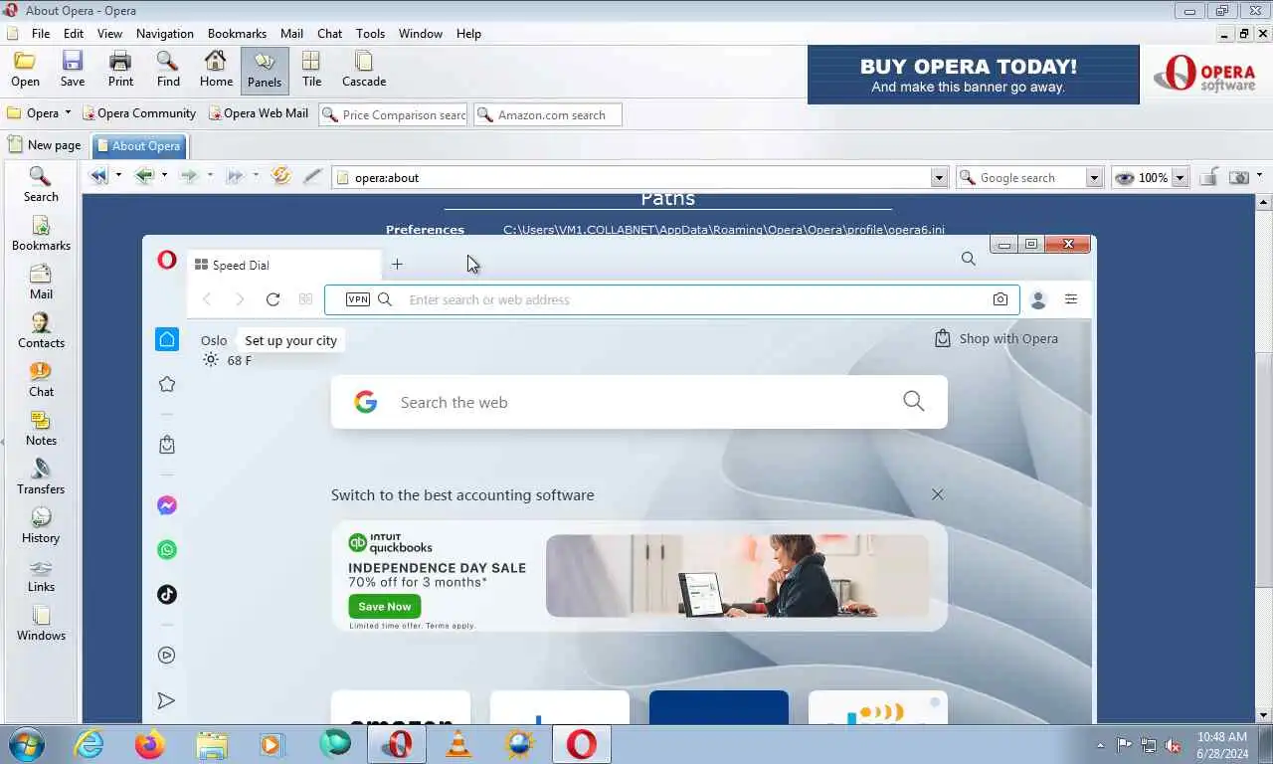
Task: Click the green Back arrow
Action: tap(144, 177)
